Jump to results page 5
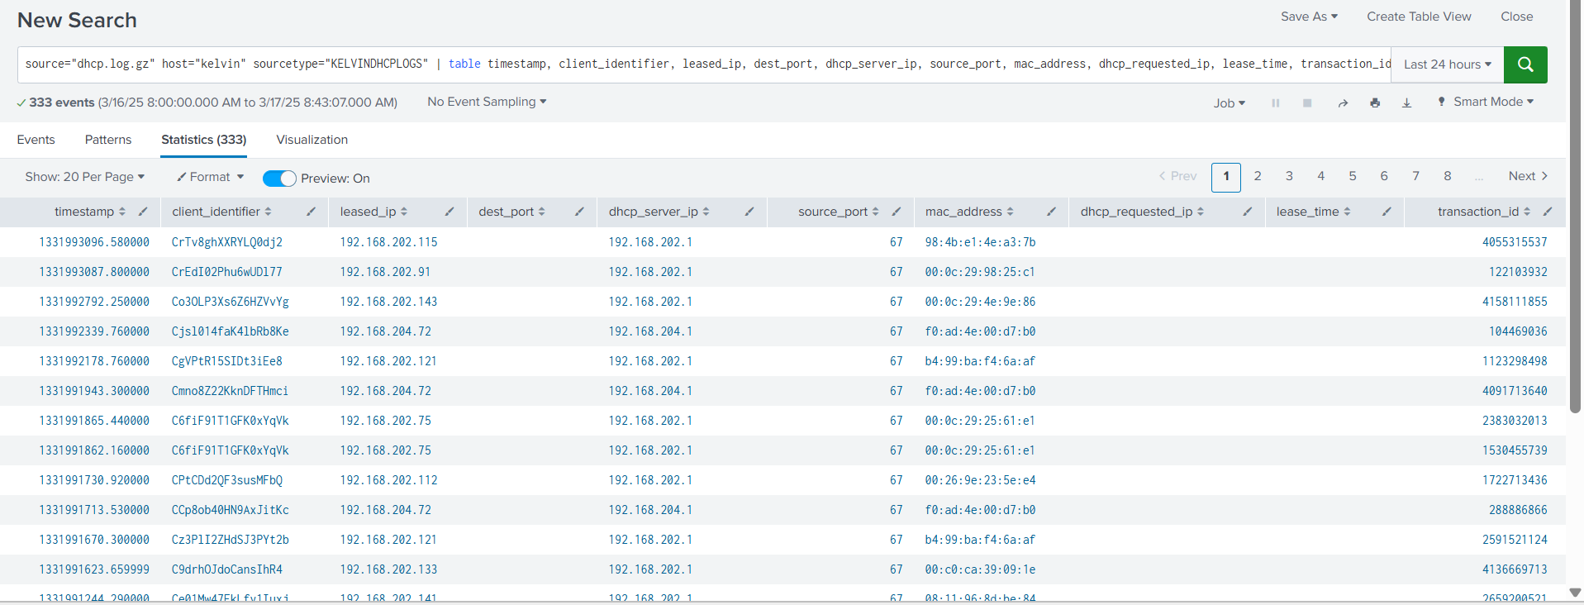Viewport: 1584px width, 605px height. pyautogui.click(x=1353, y=176)
